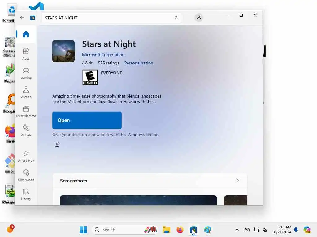Image resolution: width=317 pixels, height=237 pixels.
Task: Click the 4.8 star rating
Action: pyautogui.click(x=87, y=63)
